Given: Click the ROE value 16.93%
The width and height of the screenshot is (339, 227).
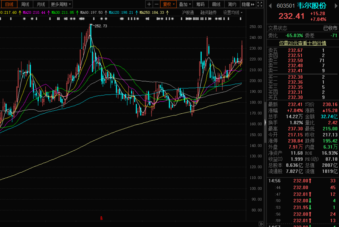Looking at the screenshot, I should (x=330, y=153).
